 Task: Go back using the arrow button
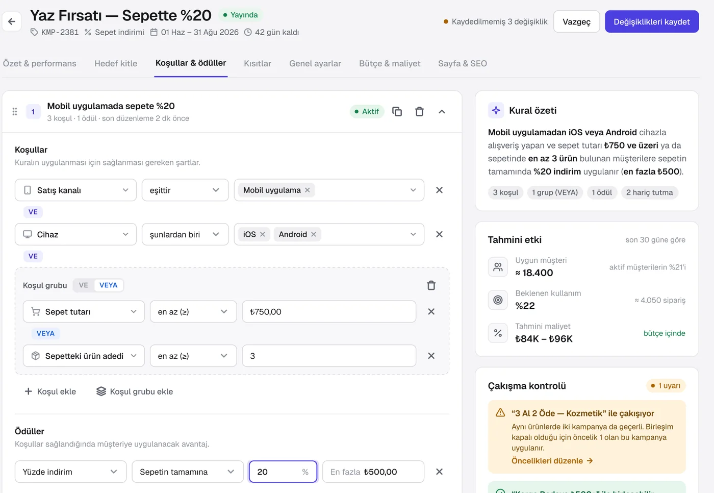tap(12, 21)
